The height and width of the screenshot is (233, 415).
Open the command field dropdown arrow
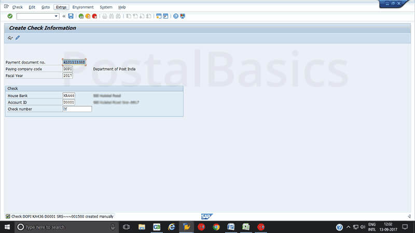coord(56,16)
